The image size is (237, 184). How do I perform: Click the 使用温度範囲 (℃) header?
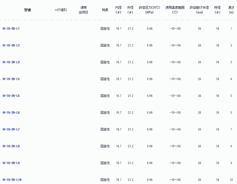coord(175,10)
